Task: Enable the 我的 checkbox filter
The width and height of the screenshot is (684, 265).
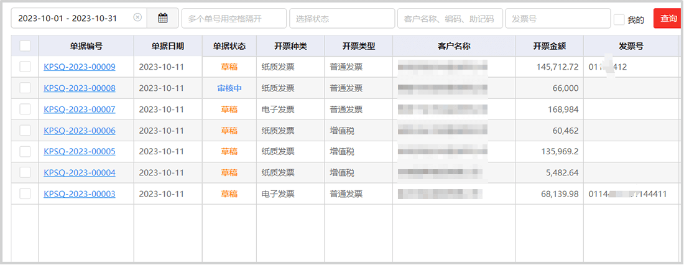Action: [x=619, y=20]
